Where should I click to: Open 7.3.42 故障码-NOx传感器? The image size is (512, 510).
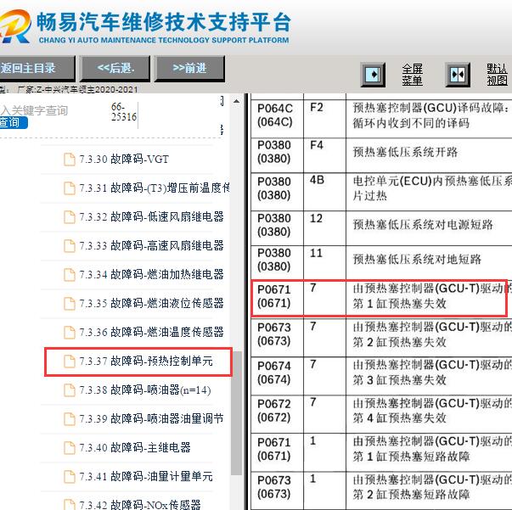click(140, 505)
